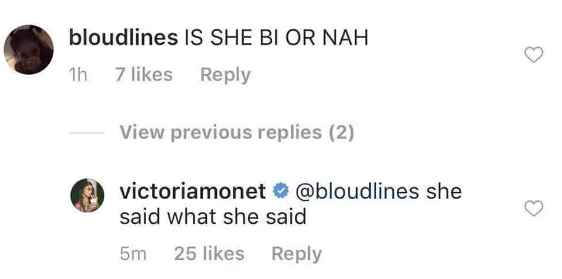Open bloudlines' profile picture
This screenshot has height=279, width=562.
coord(28,49)
